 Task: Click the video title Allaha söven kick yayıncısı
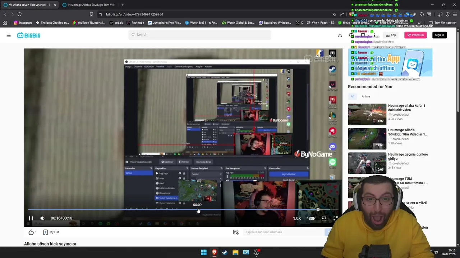pos(50,244)
